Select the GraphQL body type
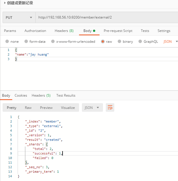This screenshot has height=181, width=178. pos(140,41)
